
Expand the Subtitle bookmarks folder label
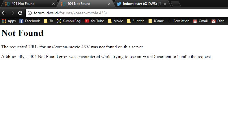(x=138, y=21)
